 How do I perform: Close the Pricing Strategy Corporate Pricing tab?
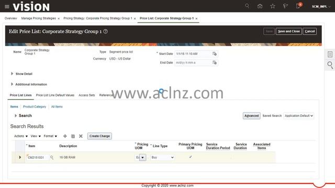(135, 19)
